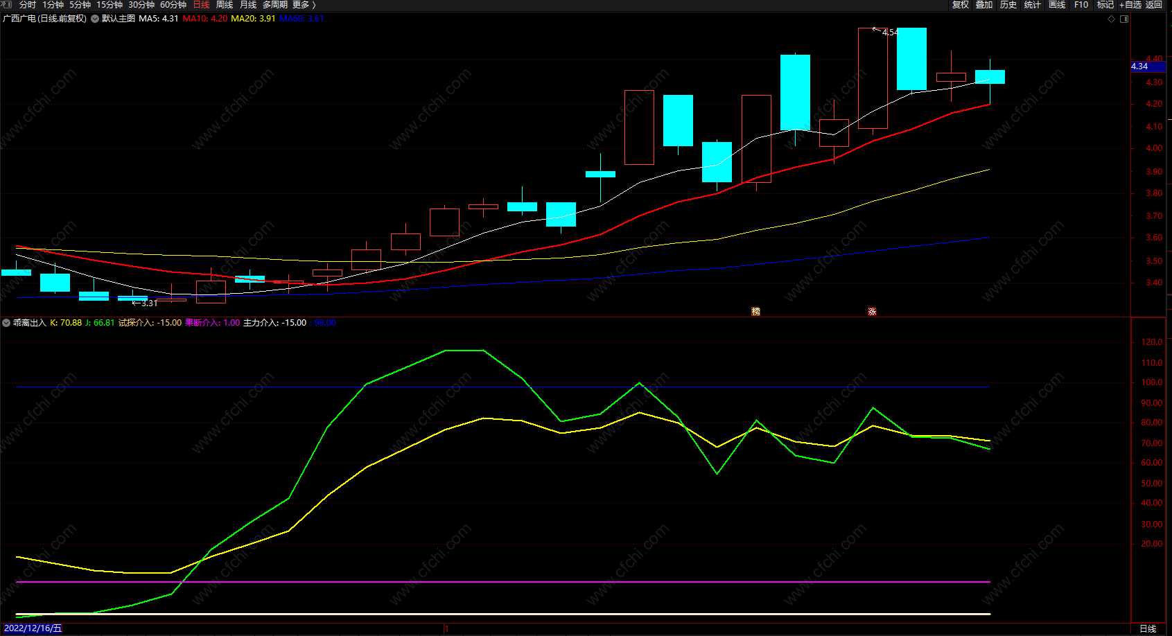Click the 标记 mark tool
The image size is (1172, 636).
tap(1105, 5)
